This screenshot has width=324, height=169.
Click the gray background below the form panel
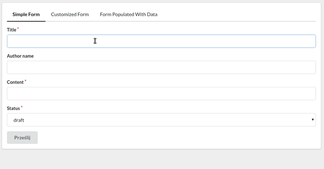coord(162,159)
